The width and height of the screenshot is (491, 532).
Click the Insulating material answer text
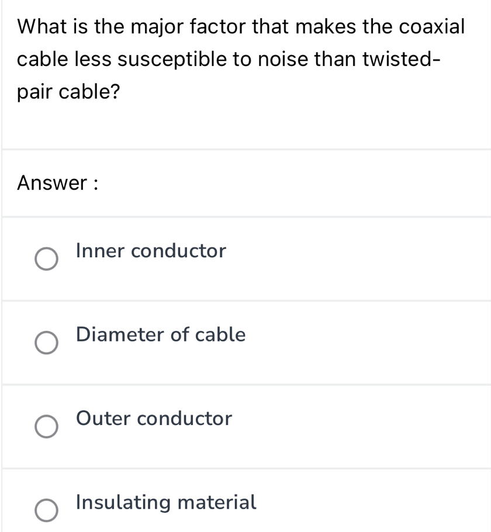click(165, 502)
